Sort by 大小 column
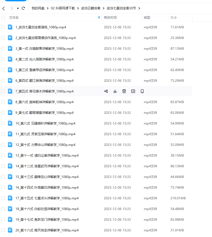Screen dimensions: 212x237 pyautogui.click(x=173, y=18)
